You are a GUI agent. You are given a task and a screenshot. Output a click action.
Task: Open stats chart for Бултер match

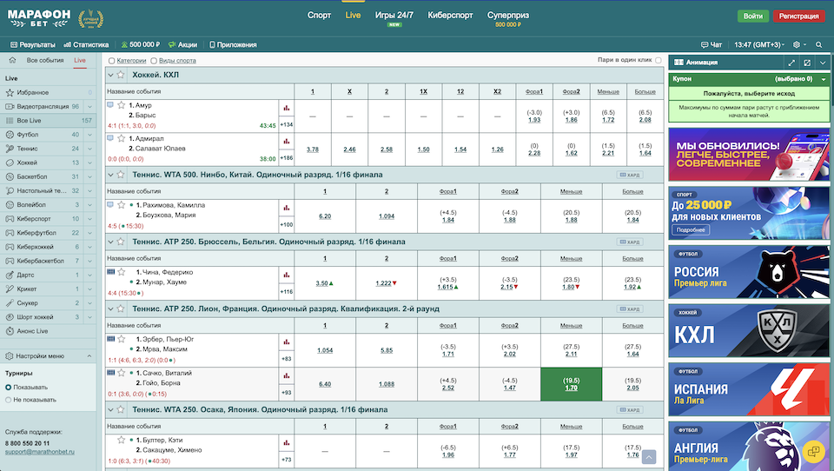click(286, 442)
